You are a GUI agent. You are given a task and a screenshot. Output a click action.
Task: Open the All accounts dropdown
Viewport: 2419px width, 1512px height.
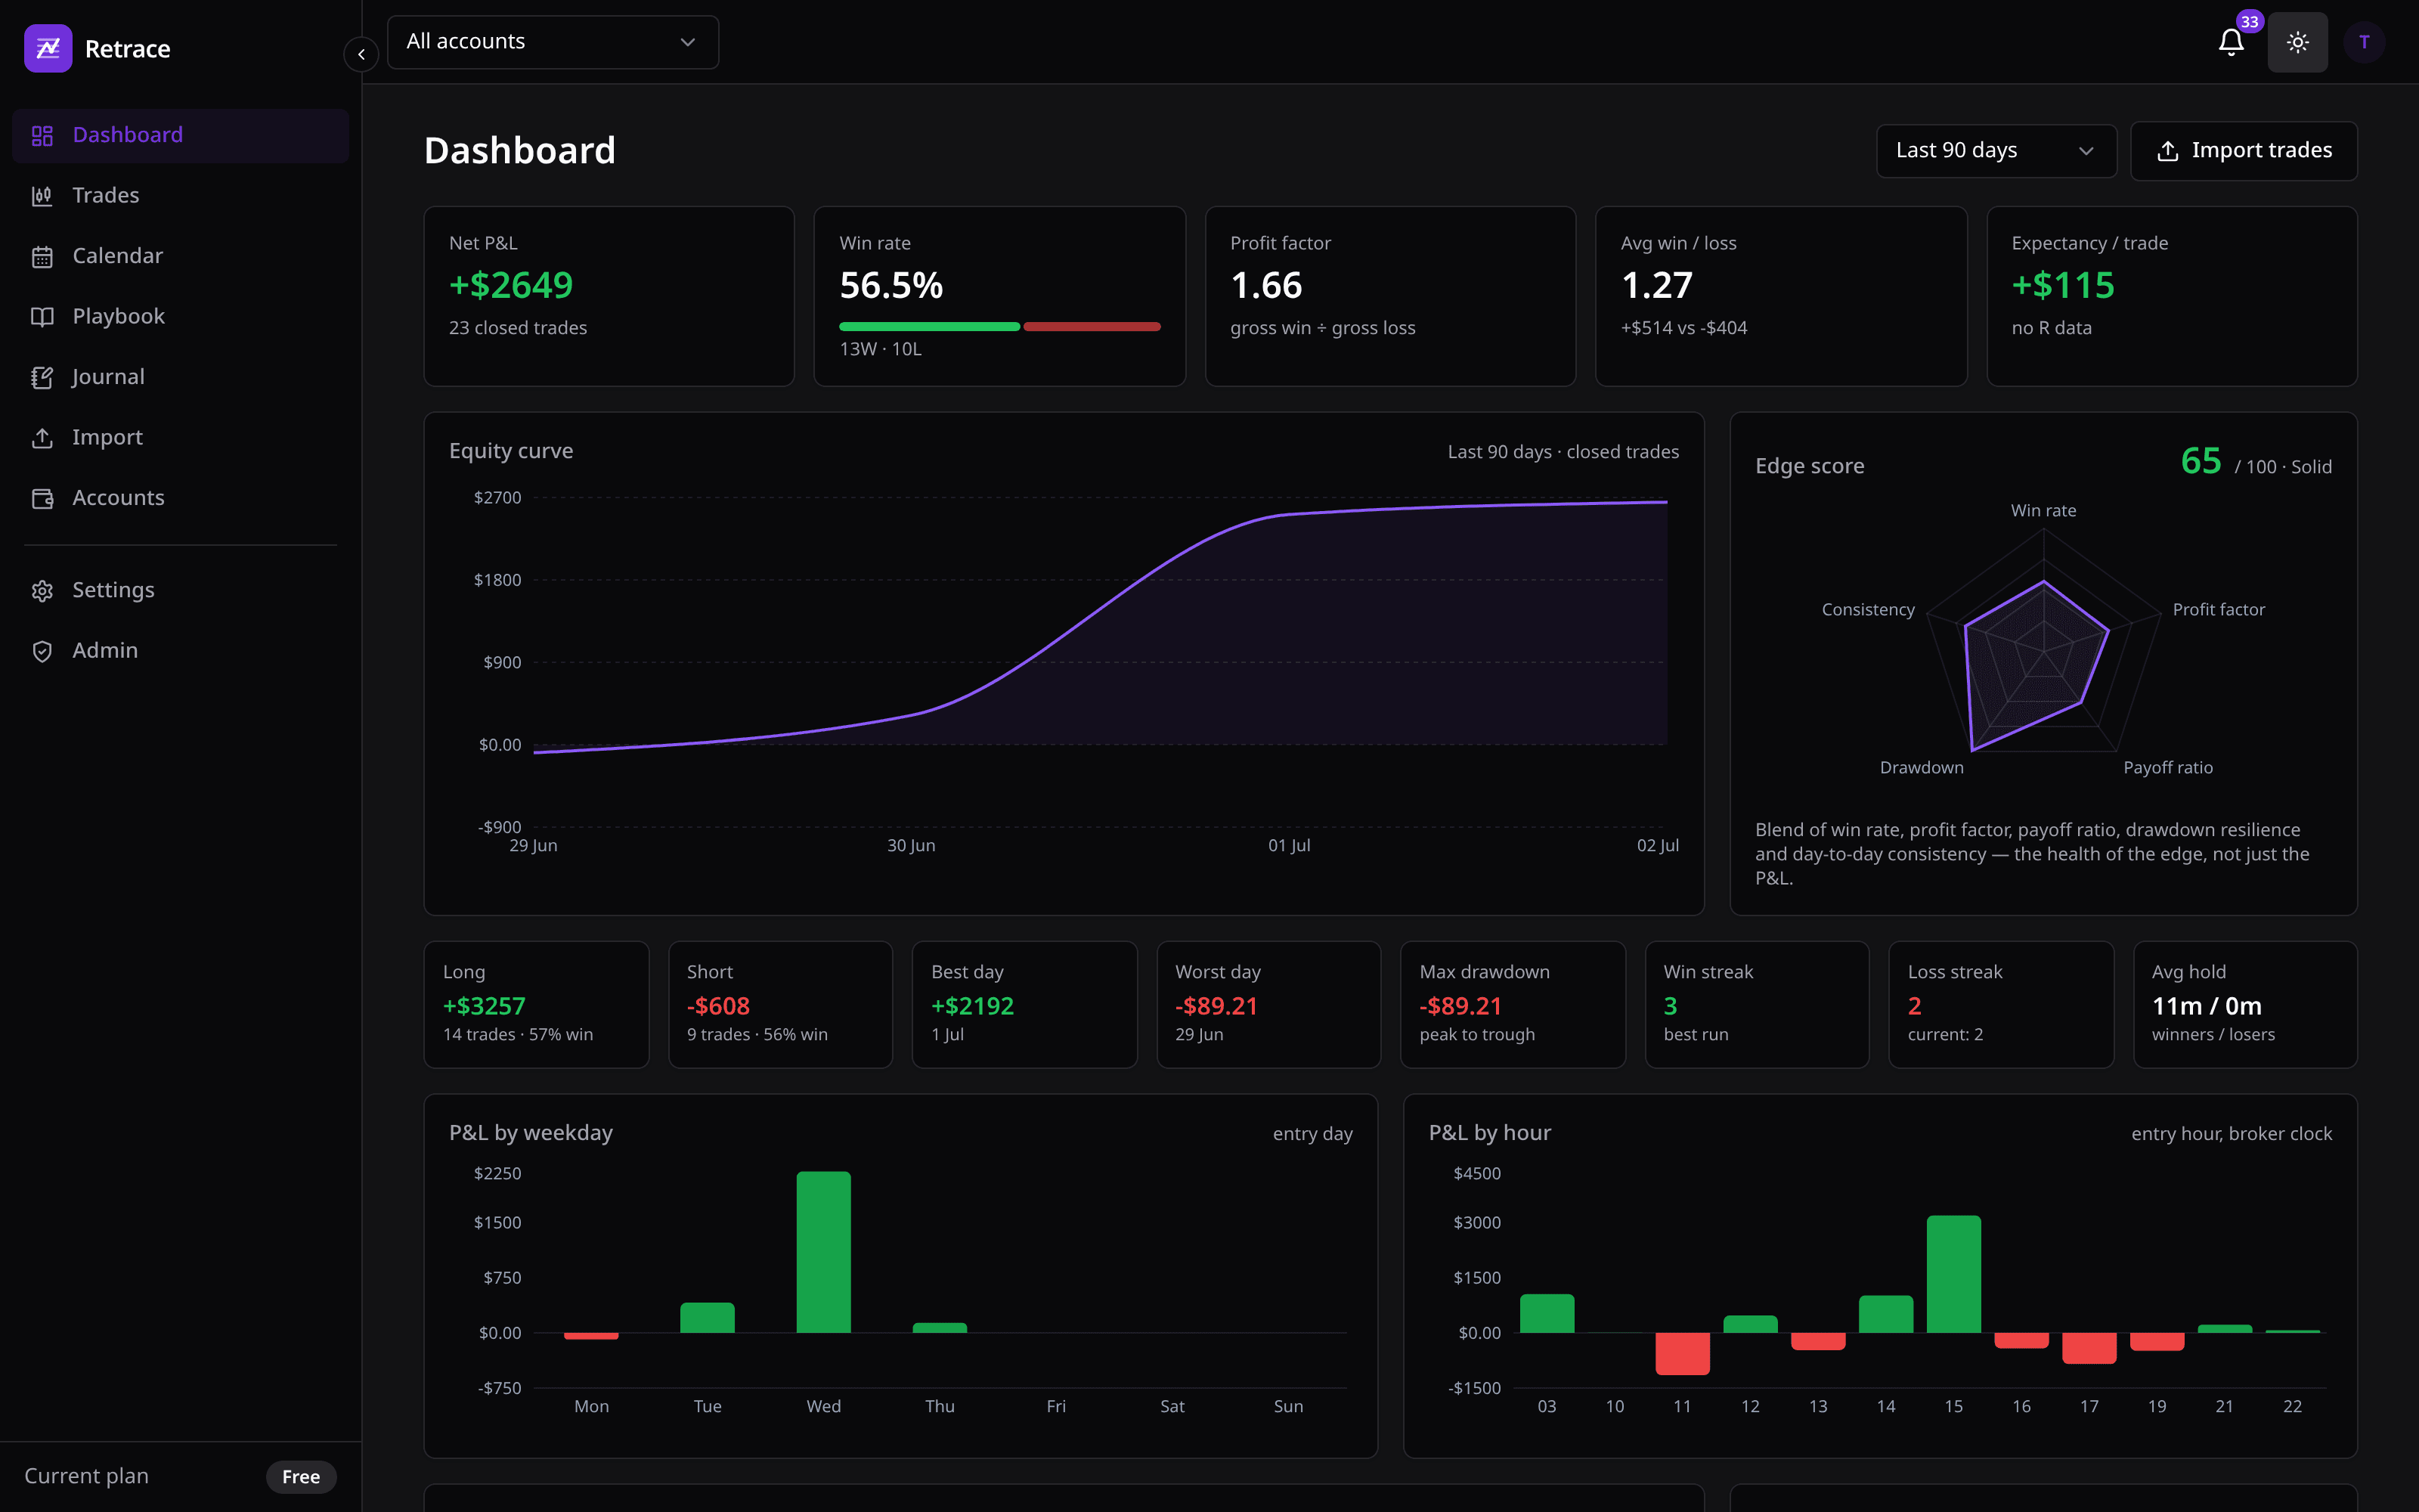553,42
